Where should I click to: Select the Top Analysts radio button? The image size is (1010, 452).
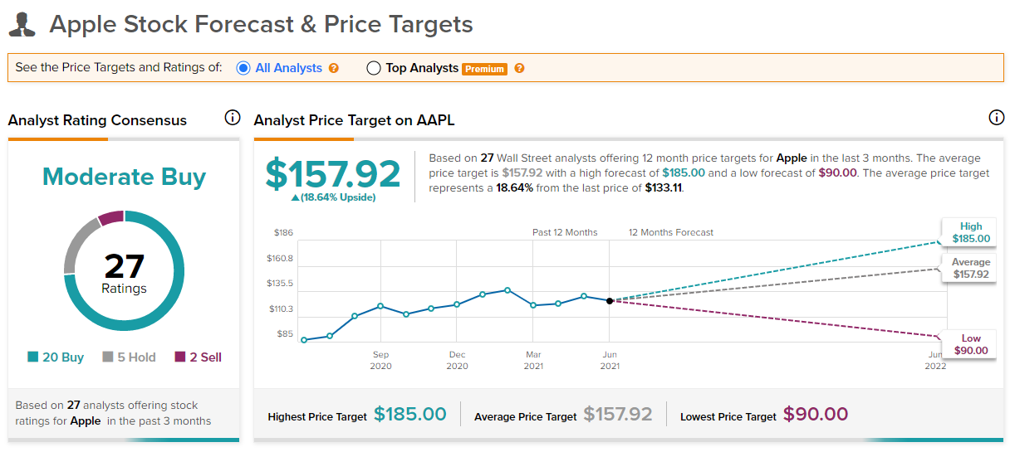click(374, 68)
